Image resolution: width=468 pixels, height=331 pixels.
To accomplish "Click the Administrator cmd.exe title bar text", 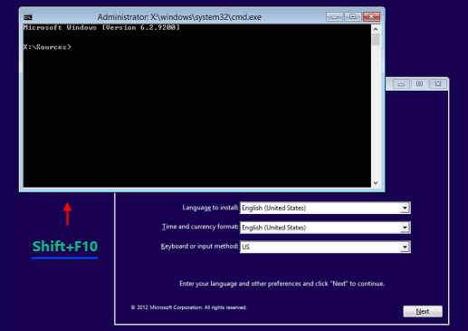I will pyautogui.click(x=179, y=17).
